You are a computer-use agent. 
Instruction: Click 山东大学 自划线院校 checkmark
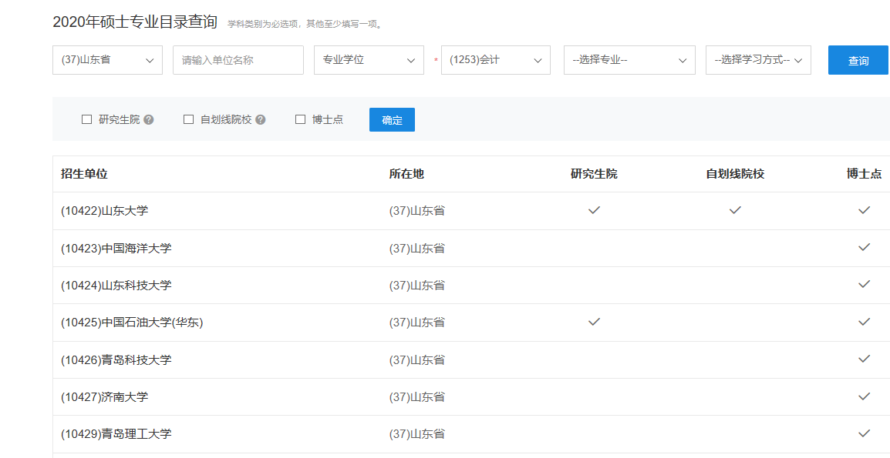pos(735,210)
